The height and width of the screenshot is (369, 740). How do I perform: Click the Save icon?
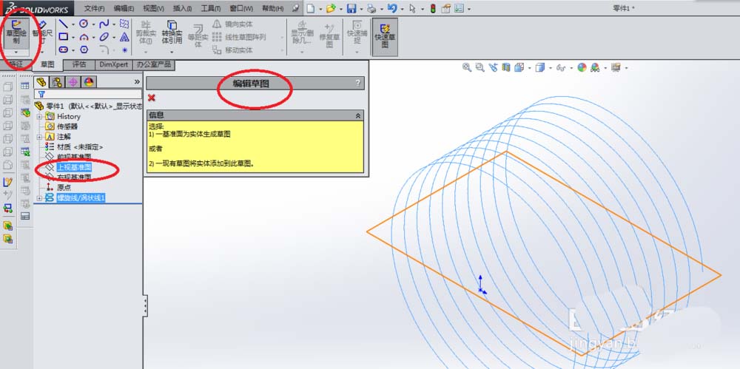click(351, 8)
